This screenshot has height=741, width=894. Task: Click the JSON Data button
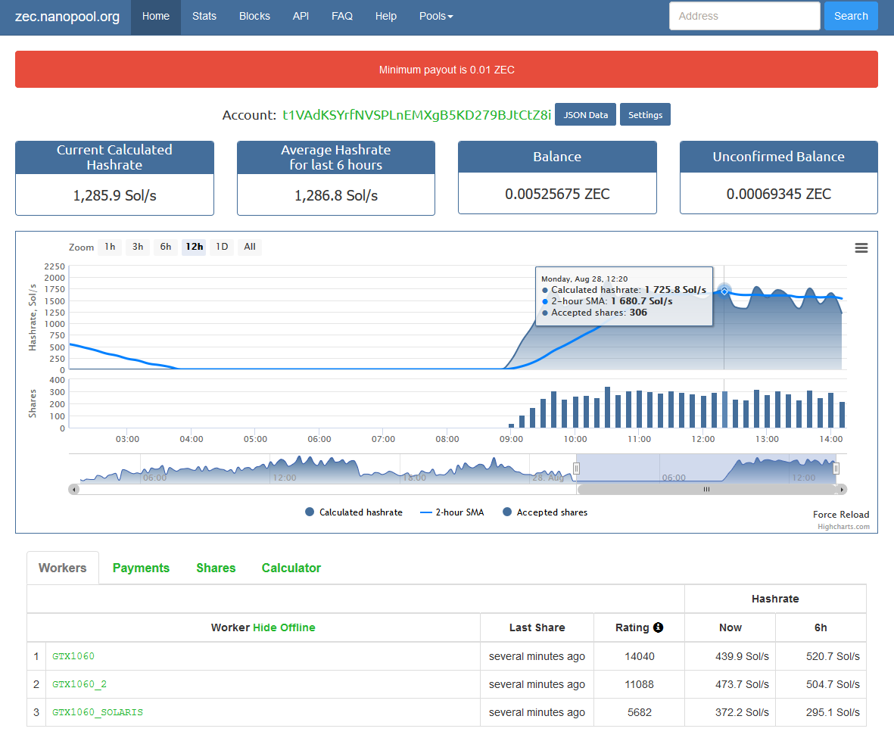586,114
